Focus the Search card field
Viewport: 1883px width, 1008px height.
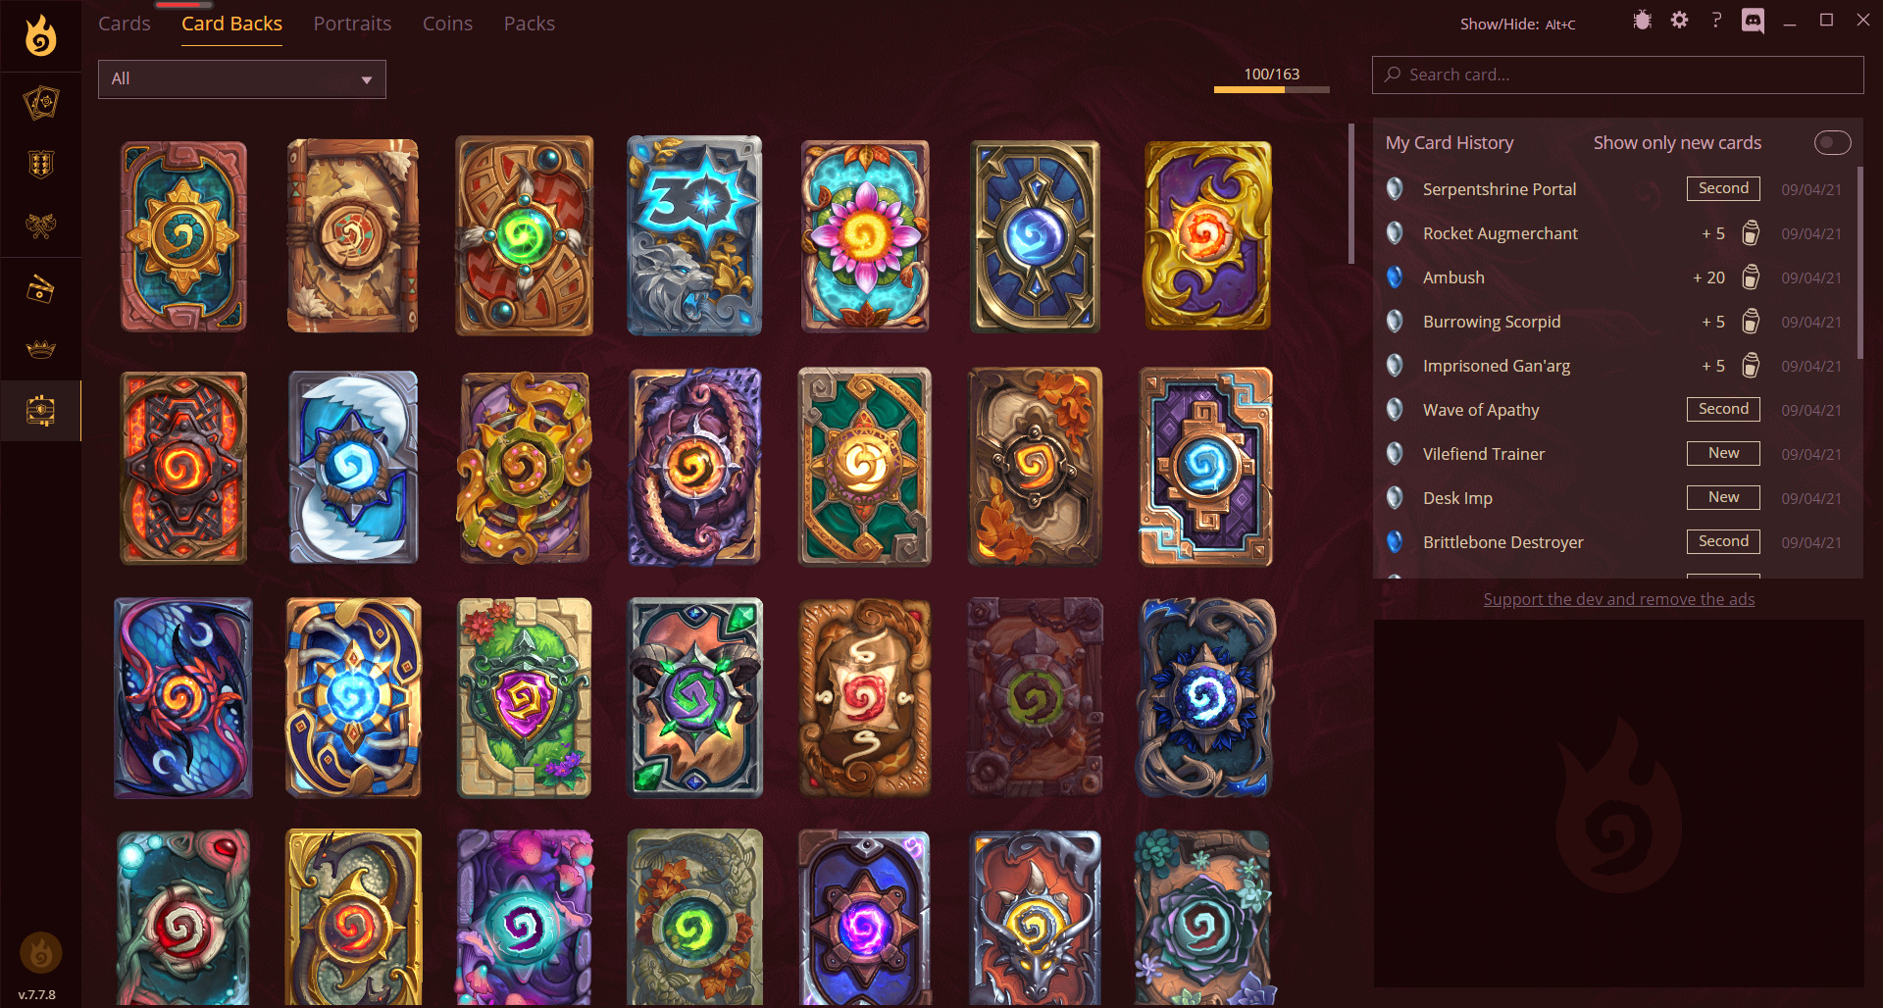pyautogui.click(x=1618, y=75)
